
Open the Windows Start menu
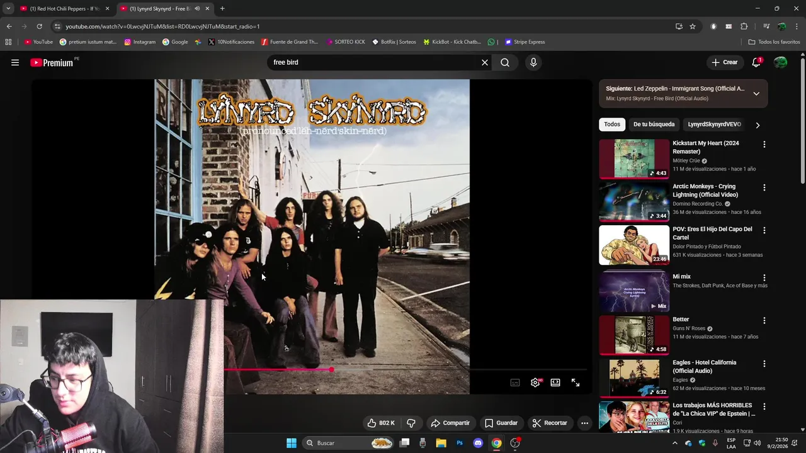292,443
